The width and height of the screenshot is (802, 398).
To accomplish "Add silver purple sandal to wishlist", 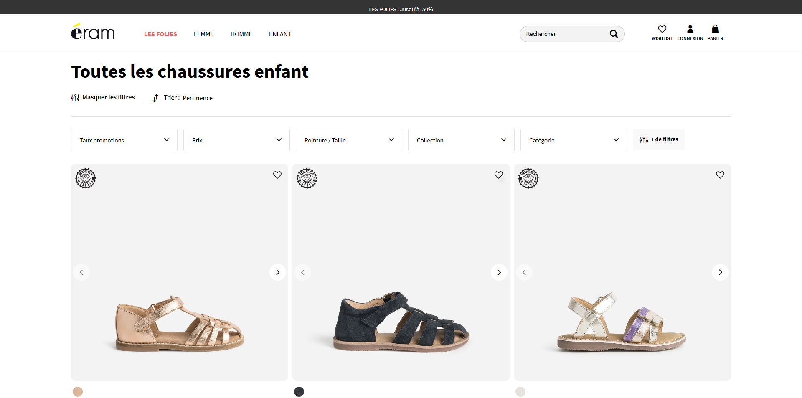I will (720, 175).
